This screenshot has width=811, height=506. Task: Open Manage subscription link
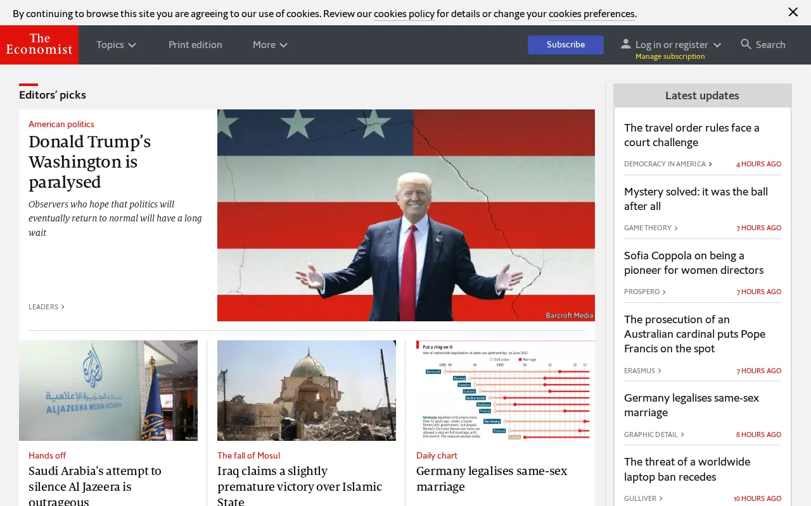[670, 56]
